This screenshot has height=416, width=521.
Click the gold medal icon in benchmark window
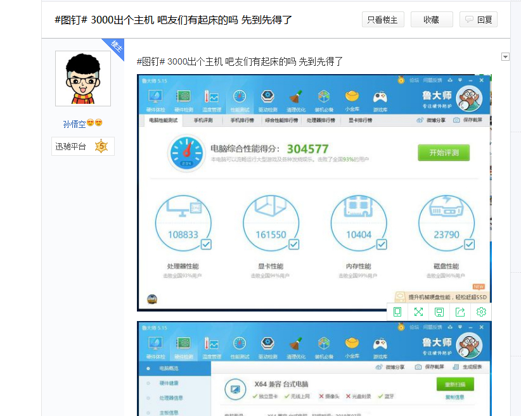(x=401, y=80)
